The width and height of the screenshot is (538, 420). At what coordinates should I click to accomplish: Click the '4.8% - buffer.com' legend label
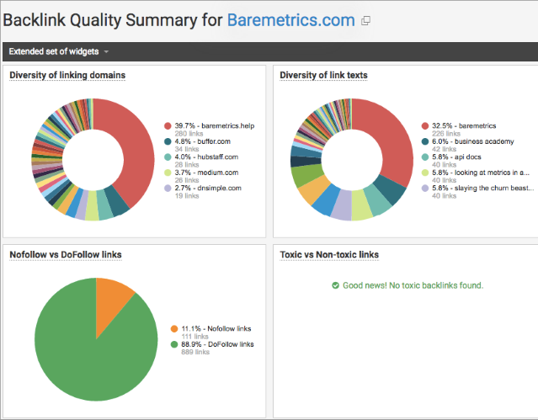tap(202, 141)
